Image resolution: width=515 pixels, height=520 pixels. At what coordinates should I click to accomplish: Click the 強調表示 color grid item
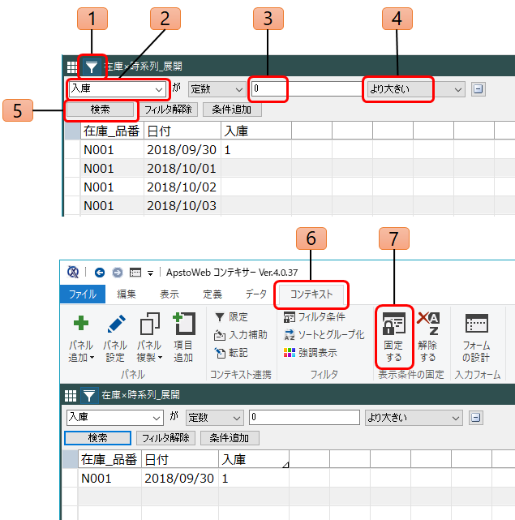[x=311, y=353]
